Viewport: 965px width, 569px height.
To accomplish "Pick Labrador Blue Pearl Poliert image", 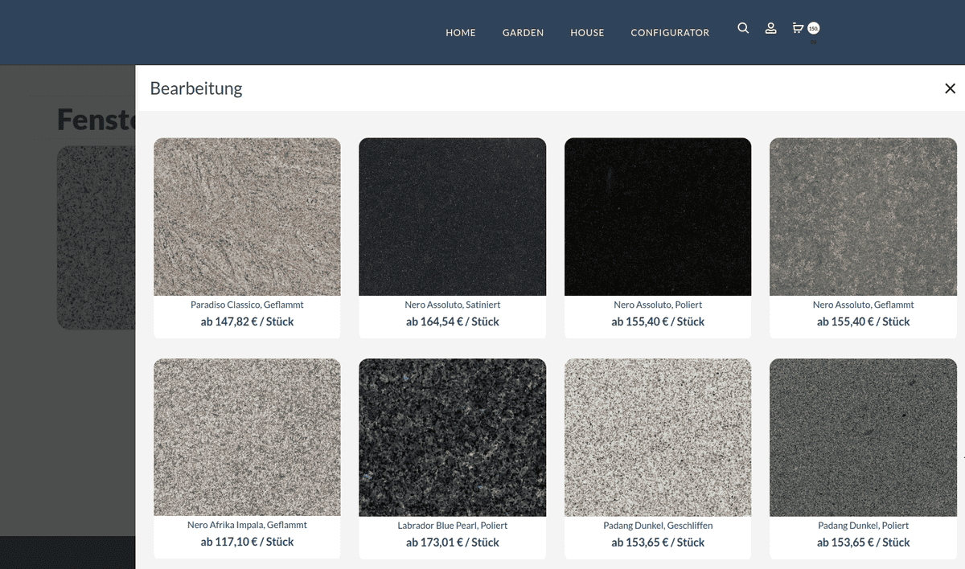I will (x=452, y=437).
